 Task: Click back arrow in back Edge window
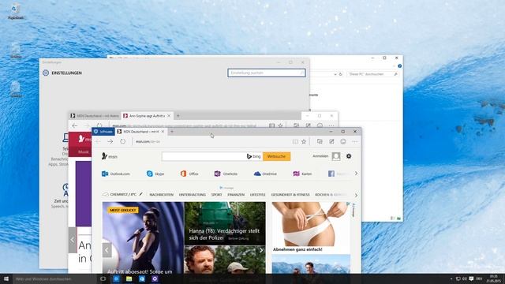75,125
